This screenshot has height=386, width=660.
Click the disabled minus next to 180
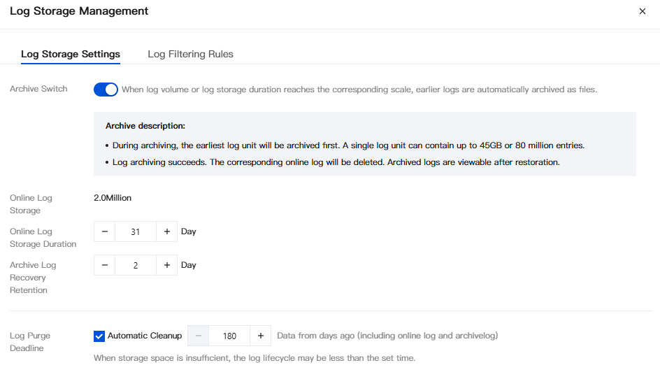(199, 336)
